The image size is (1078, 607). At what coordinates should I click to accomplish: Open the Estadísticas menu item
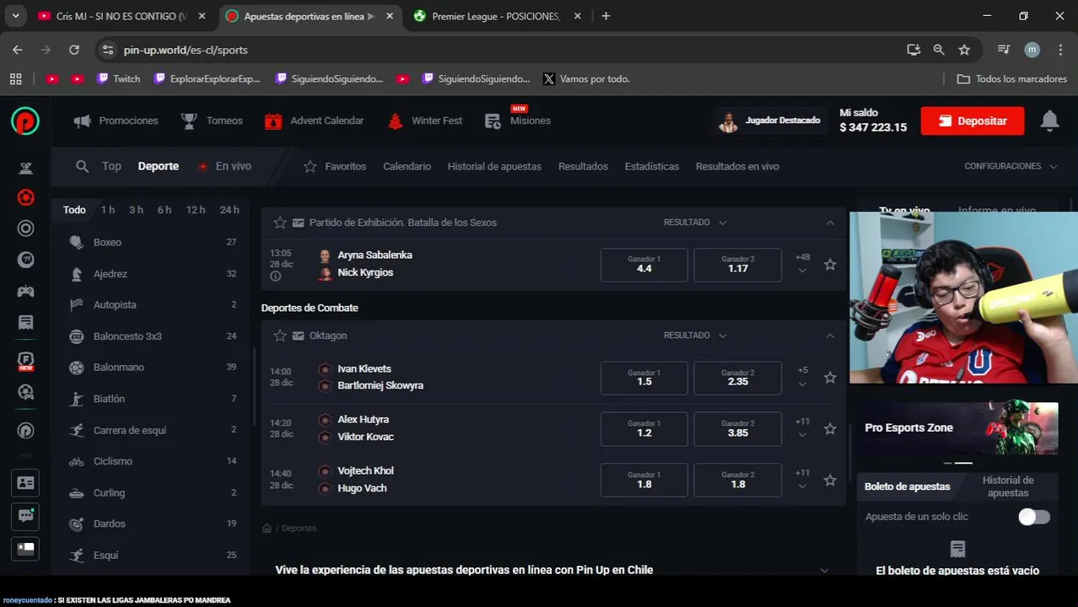coord(651,166)
